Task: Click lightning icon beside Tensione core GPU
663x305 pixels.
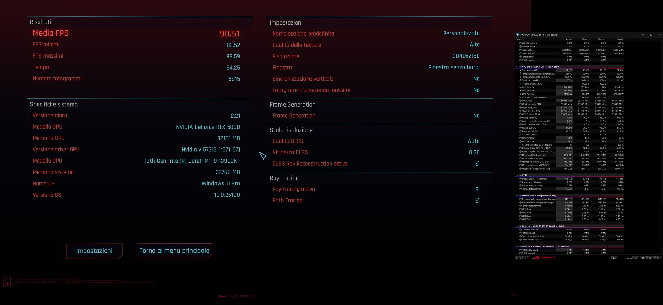Action: pos(521,80)
